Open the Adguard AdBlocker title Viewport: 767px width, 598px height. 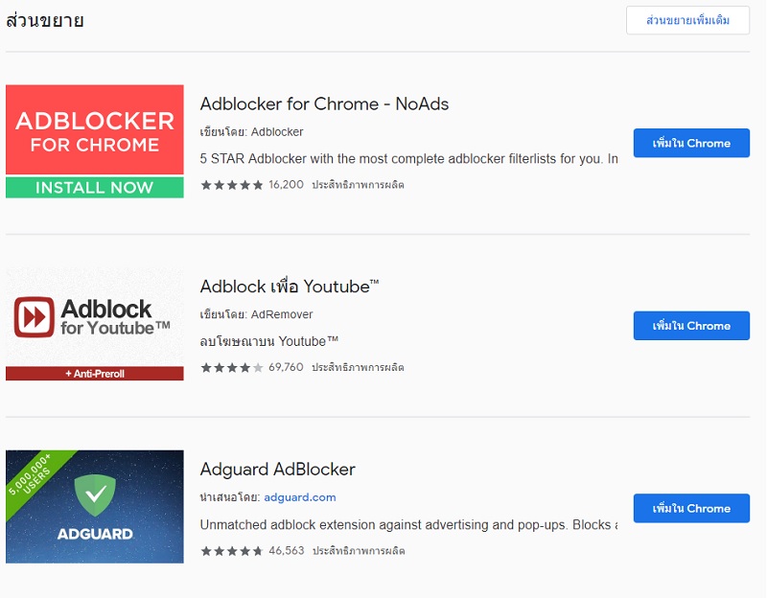tap(277, 469)
